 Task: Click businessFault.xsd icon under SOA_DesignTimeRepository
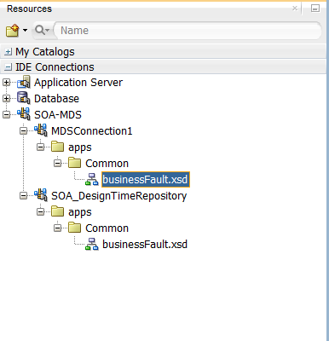point(92,244)
